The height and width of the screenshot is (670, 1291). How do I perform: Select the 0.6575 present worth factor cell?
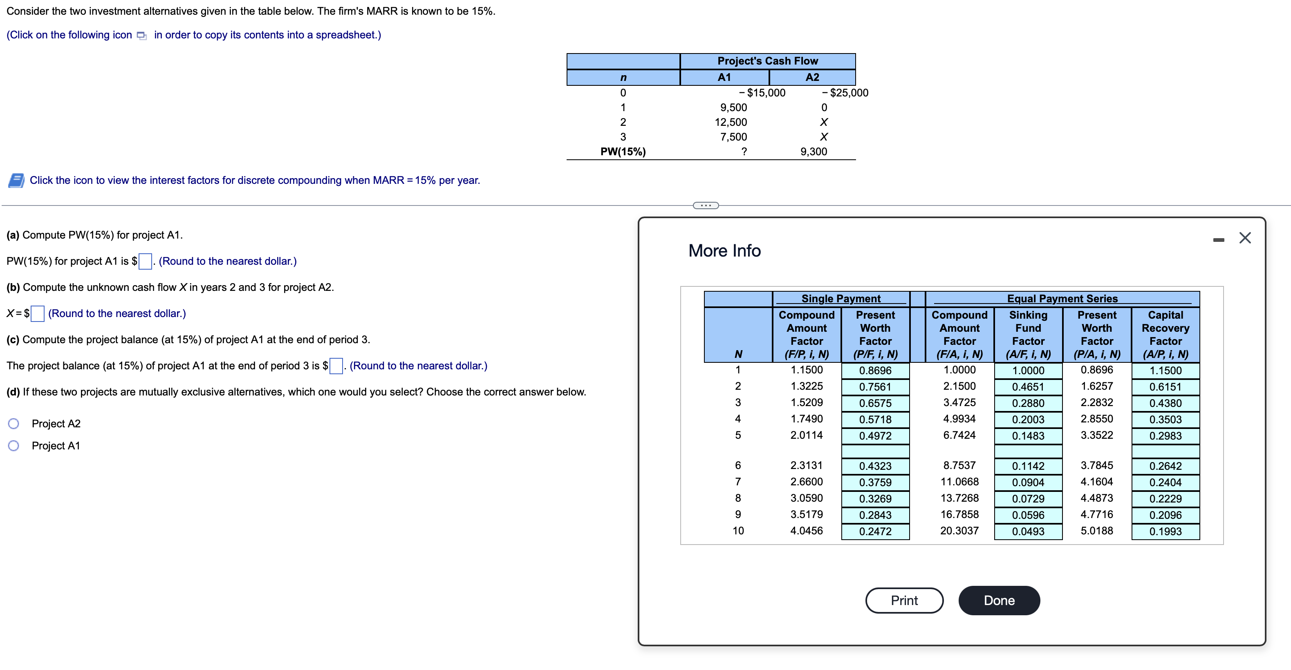click(x=875, y=403)
